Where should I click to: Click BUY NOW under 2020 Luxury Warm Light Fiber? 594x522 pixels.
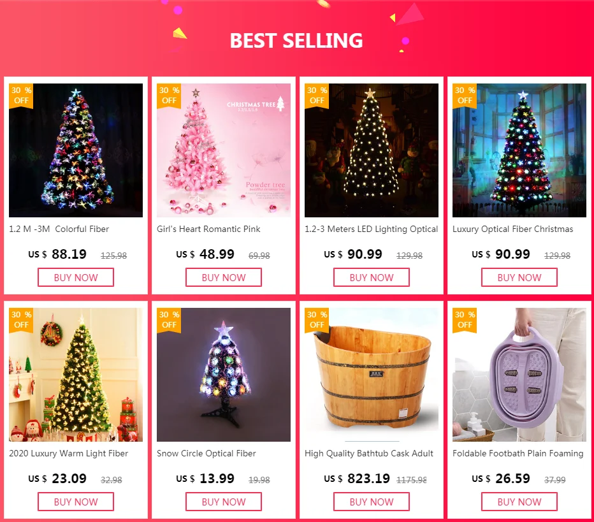click(76, 502)
